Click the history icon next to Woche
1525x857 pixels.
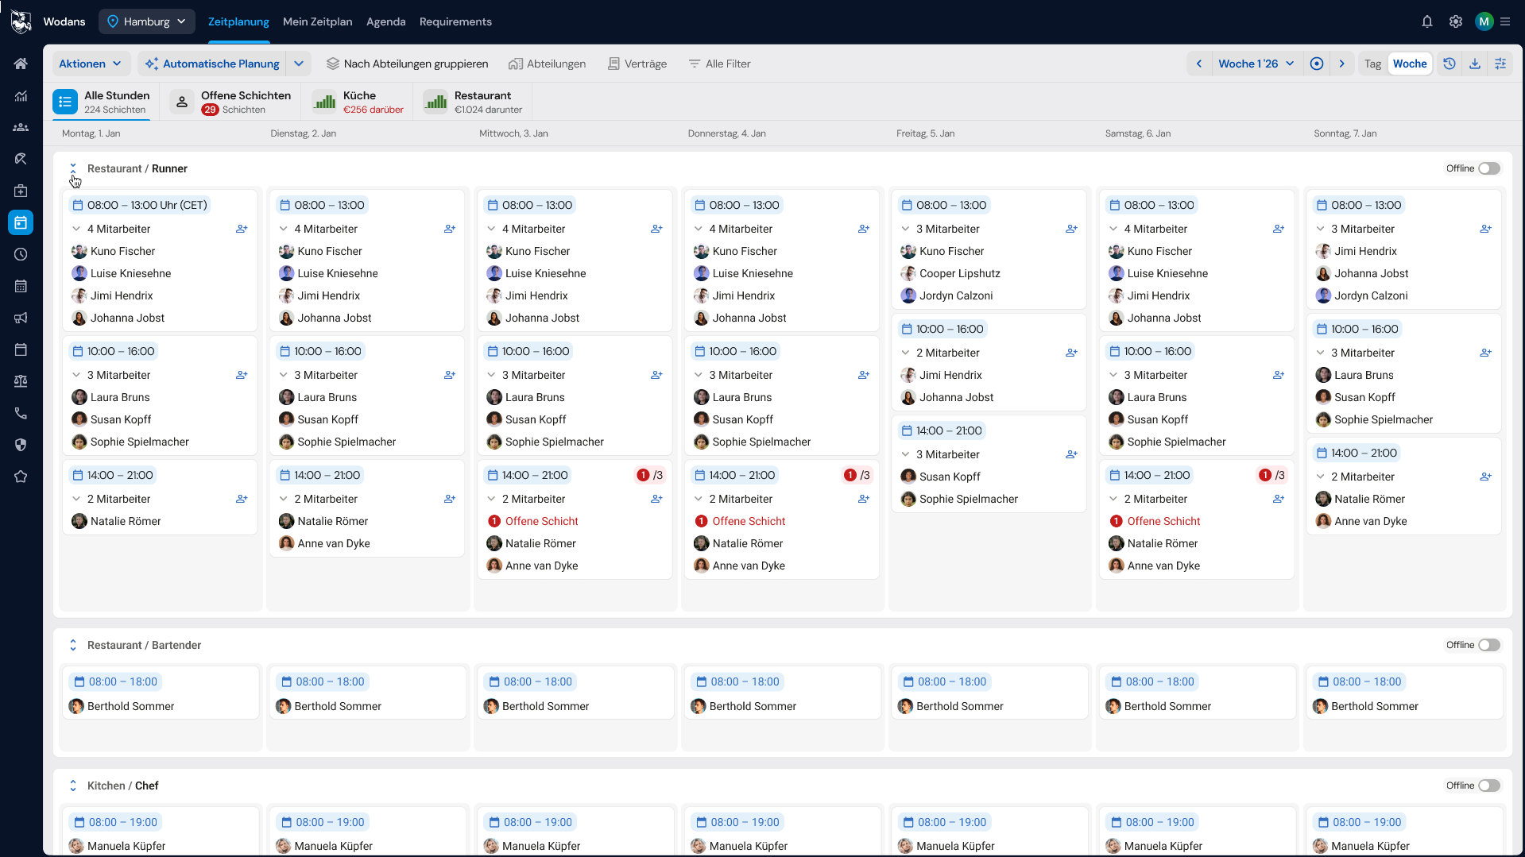1450,64
